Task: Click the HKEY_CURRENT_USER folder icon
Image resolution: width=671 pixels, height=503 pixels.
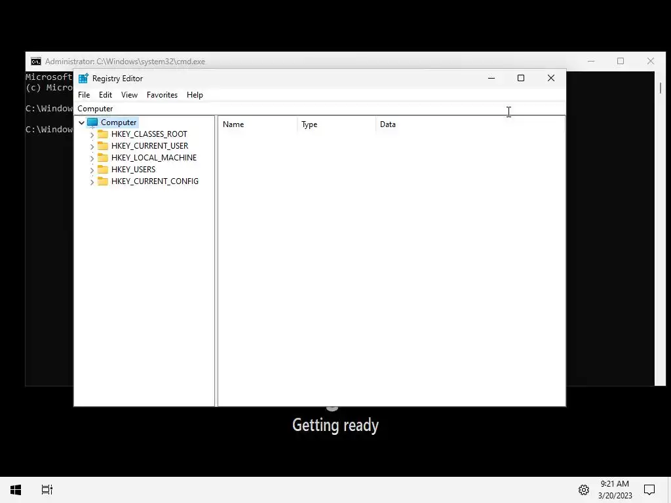Action: tap(103, 146)
